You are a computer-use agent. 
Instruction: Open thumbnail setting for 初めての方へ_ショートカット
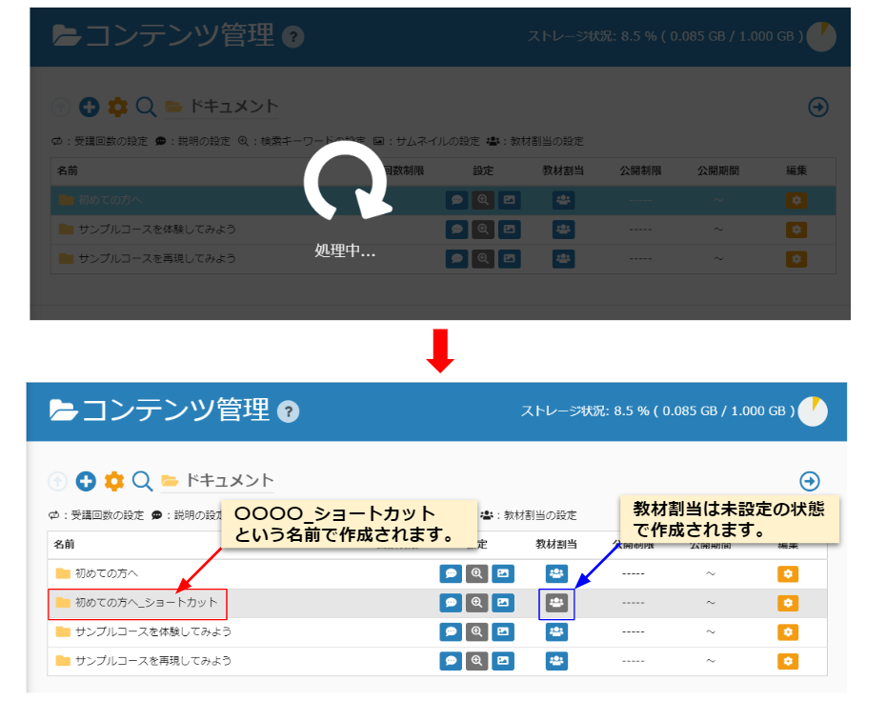[504, 603]
